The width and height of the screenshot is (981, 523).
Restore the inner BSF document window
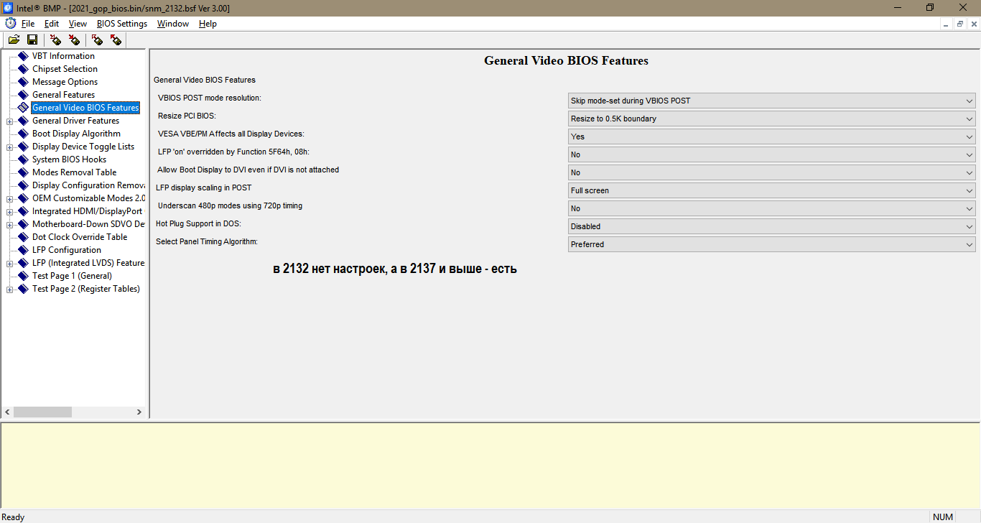(960, 24)
